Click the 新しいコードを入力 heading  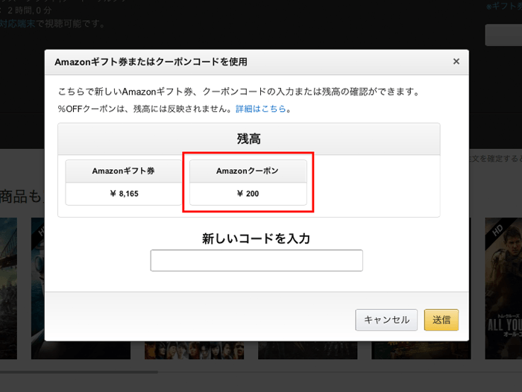256,238
